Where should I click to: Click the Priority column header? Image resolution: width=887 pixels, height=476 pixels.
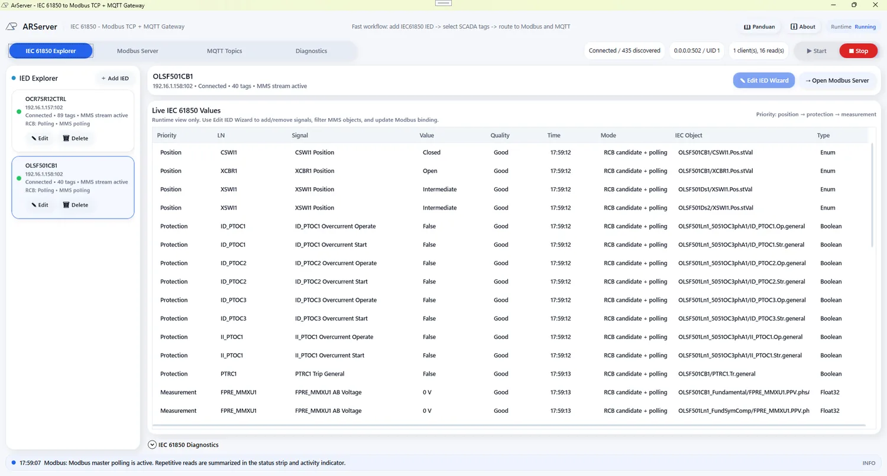[167, 135]
